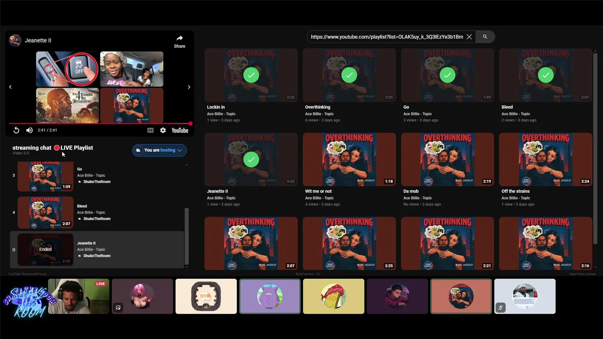
Task: Click ShakeTheRoom under the Go queue item
Action: 97,182
